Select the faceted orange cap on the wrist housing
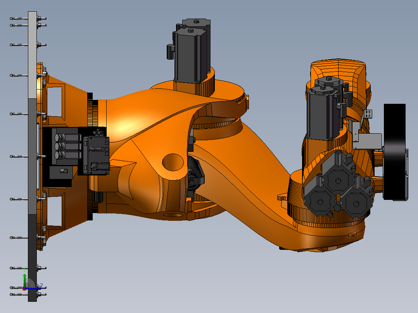The image size is (418, 313). click(x=338, y=69)
